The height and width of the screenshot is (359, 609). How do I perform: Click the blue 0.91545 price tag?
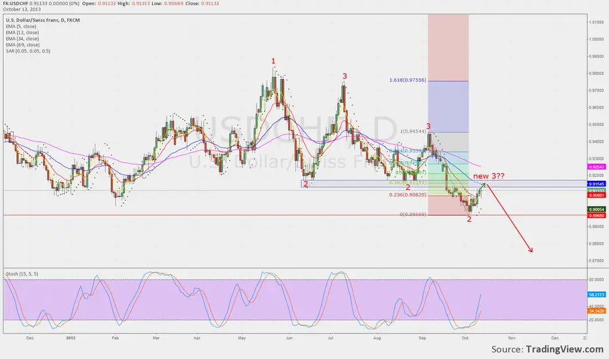(596, 184)
